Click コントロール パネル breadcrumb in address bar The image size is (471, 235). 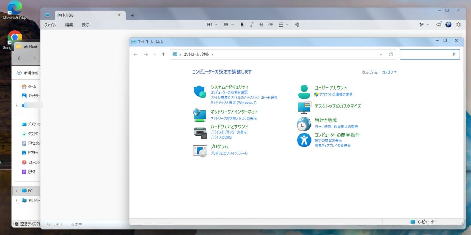[196, 54]
